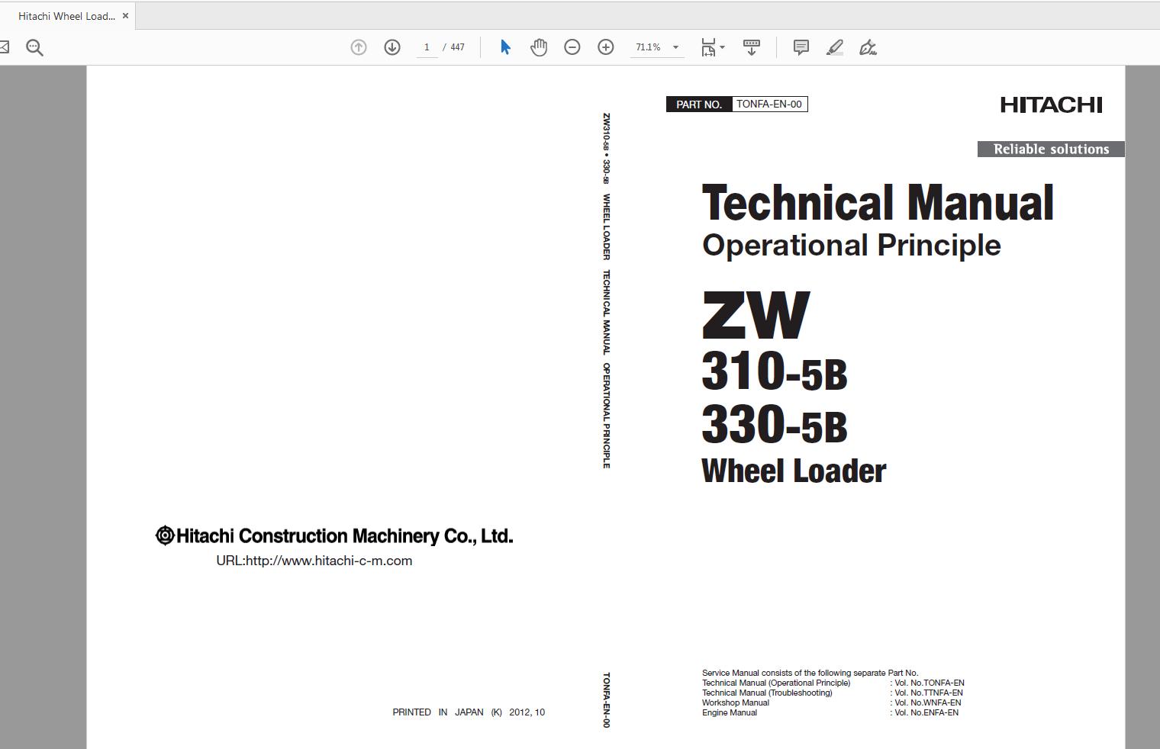Add a sticky note comment

click(x=801, y=47)
